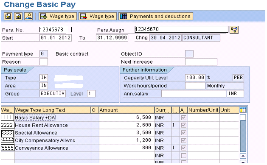Toggle checkbox for Basic Salary +DA row
This screenshot has width=267, height=165.
coord(183,117)
